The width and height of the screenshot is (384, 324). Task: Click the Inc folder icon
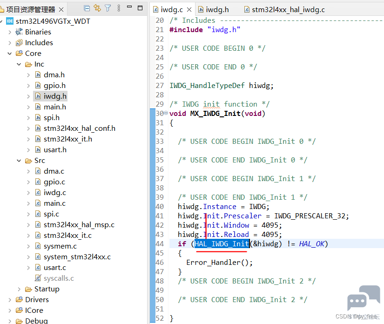tap(28, 64)
